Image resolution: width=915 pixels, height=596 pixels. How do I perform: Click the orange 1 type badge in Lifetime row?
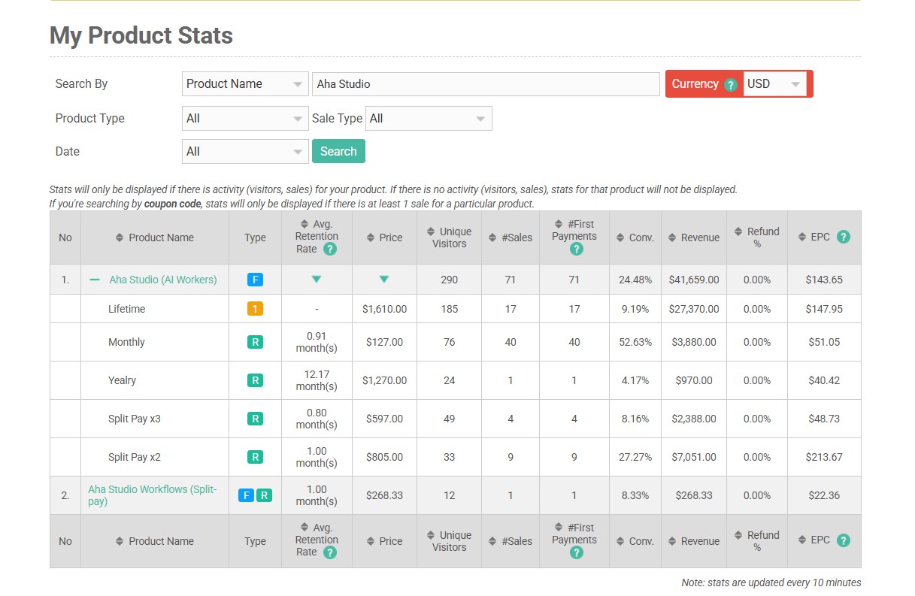point(255,309)
